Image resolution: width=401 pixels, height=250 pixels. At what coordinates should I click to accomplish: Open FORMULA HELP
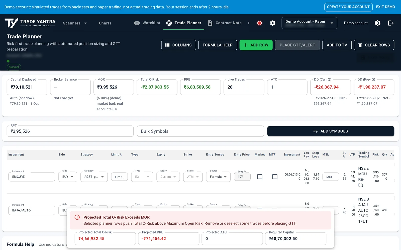[218, 45]
